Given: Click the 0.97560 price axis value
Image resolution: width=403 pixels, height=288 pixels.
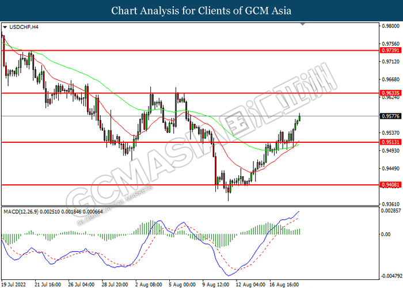Looking at the screenshot, I should [391, 44].
